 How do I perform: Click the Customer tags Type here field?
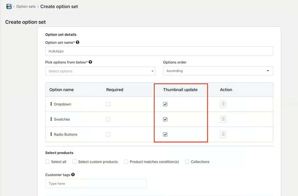(x=96, y=183)
